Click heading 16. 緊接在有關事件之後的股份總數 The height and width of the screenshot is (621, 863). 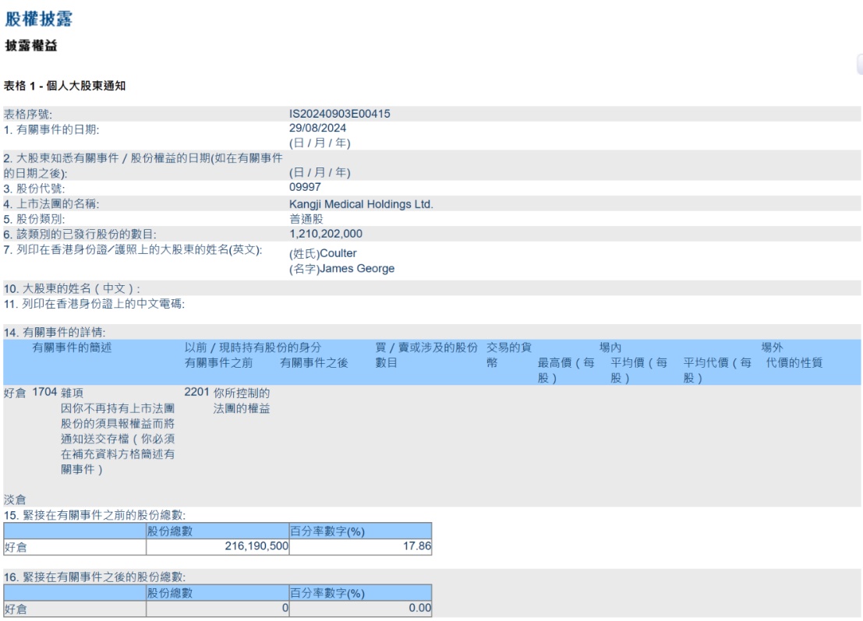coord(94,577)
